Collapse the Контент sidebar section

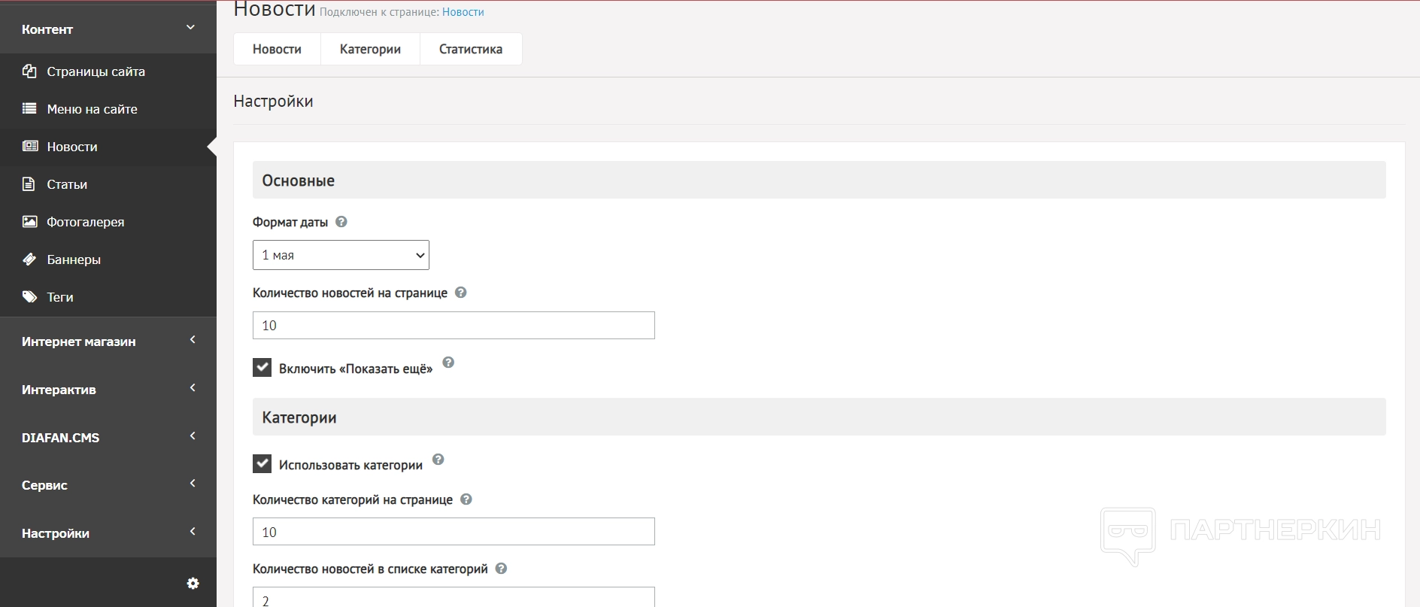coord(108,29)
